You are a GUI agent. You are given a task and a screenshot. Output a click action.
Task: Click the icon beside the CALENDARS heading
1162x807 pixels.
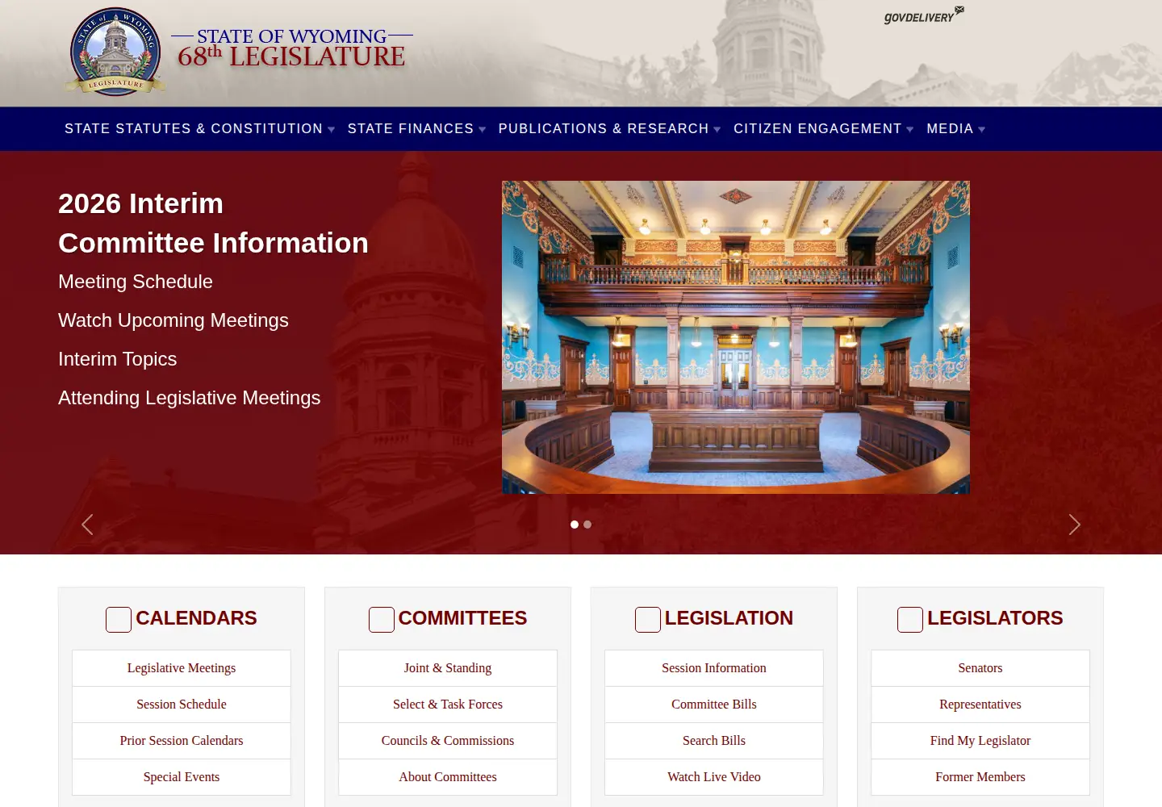coord(119,619)
